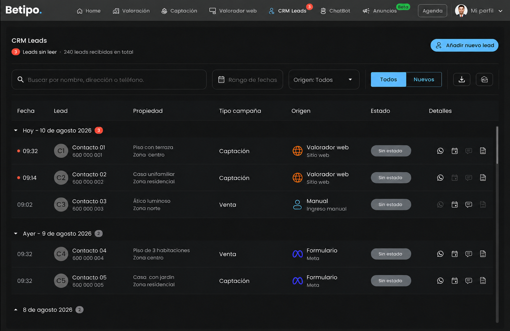Expand the 8 de agosto 2026 group

(x=16, y=310)
